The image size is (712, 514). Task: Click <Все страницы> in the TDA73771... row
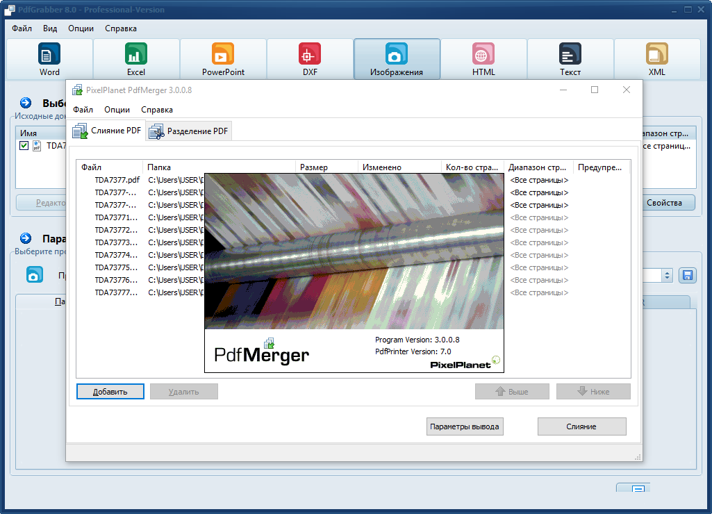[539, 217]
